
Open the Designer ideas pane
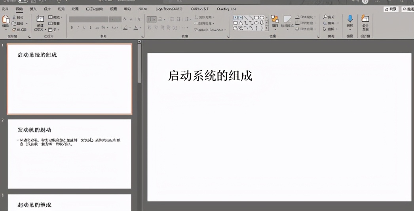(365, 22)
